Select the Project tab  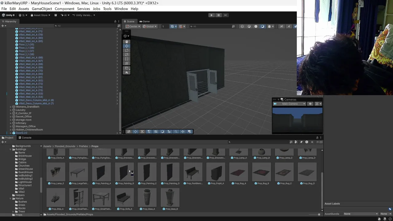[7, 138]
